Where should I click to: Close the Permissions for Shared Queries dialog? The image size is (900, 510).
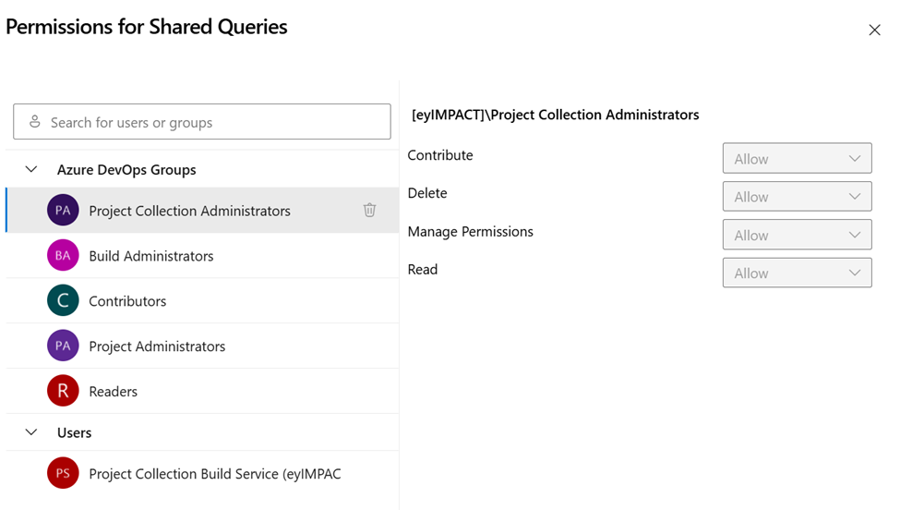(874, 30)
